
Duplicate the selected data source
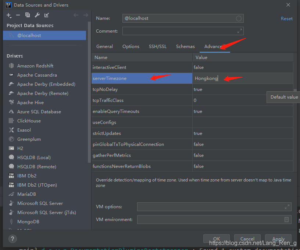28,15
